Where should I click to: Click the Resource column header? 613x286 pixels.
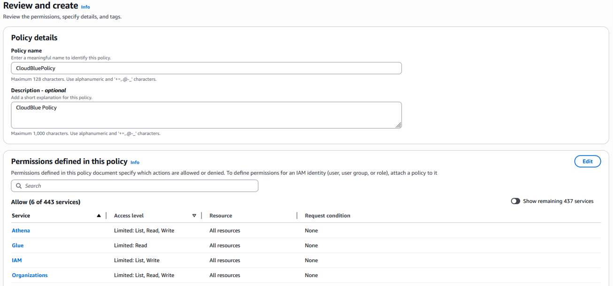point(221,216)
